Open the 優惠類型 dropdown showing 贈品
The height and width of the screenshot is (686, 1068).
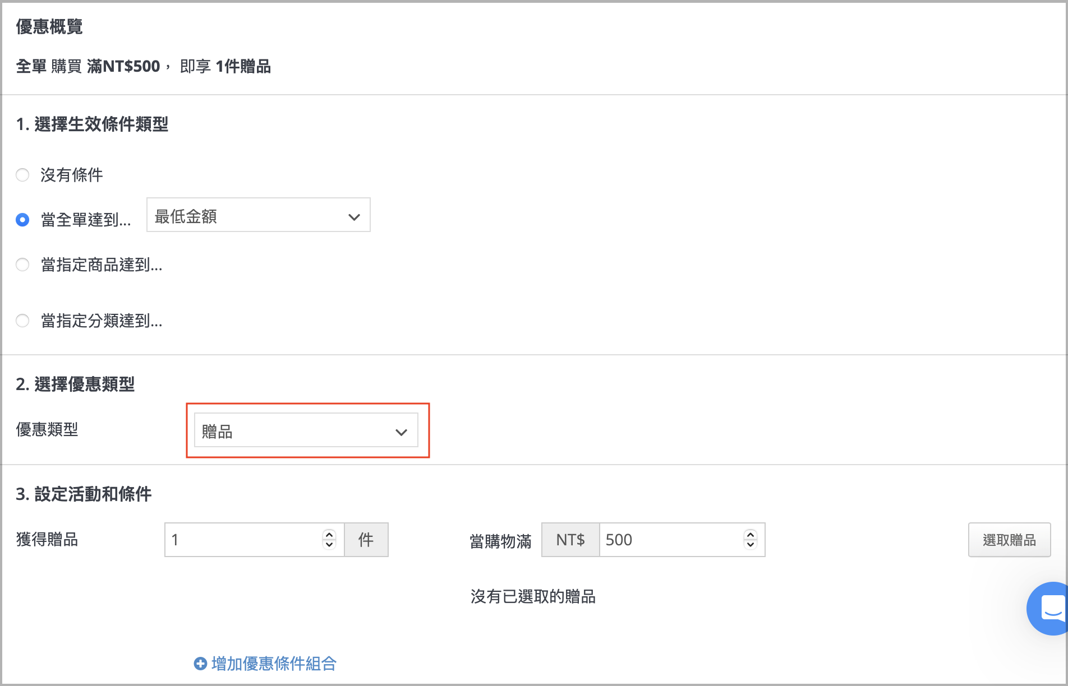pos(306,430)
